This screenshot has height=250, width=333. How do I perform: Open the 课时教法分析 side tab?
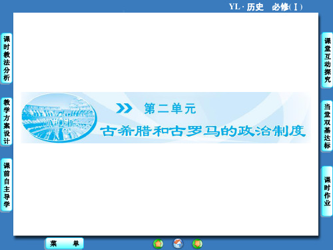point(7,59)
